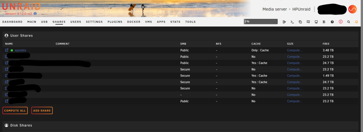Click the HPUnraid server name
363x132 pixels.
(301, 9)
